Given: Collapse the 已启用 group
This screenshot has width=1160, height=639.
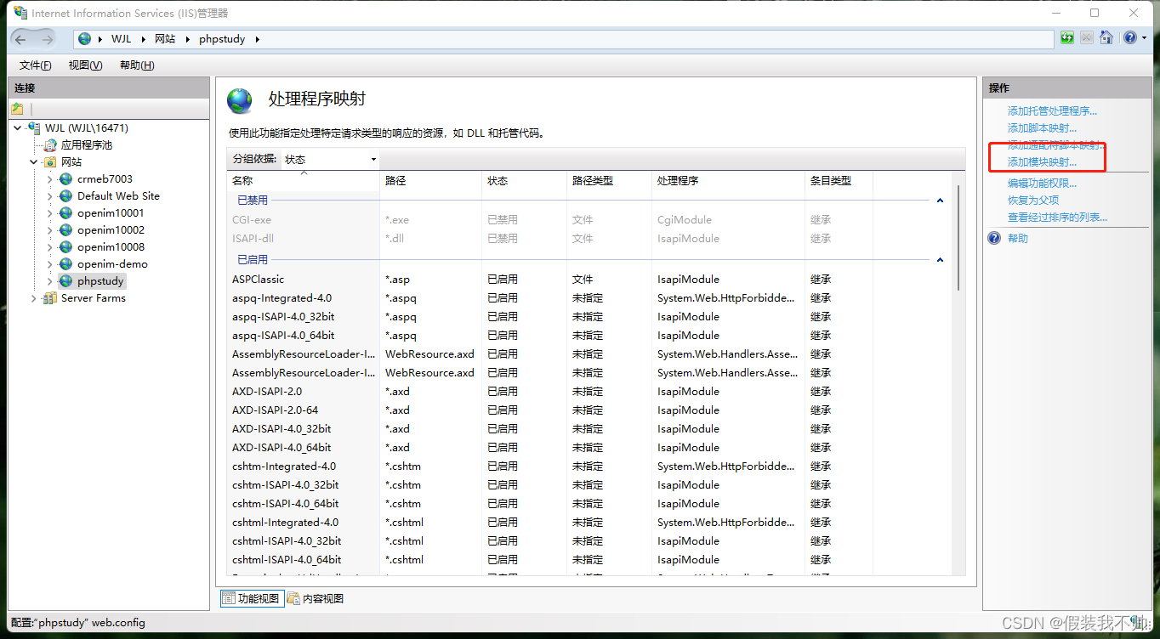Looking at the screenshot, I should tap(940, 260).
